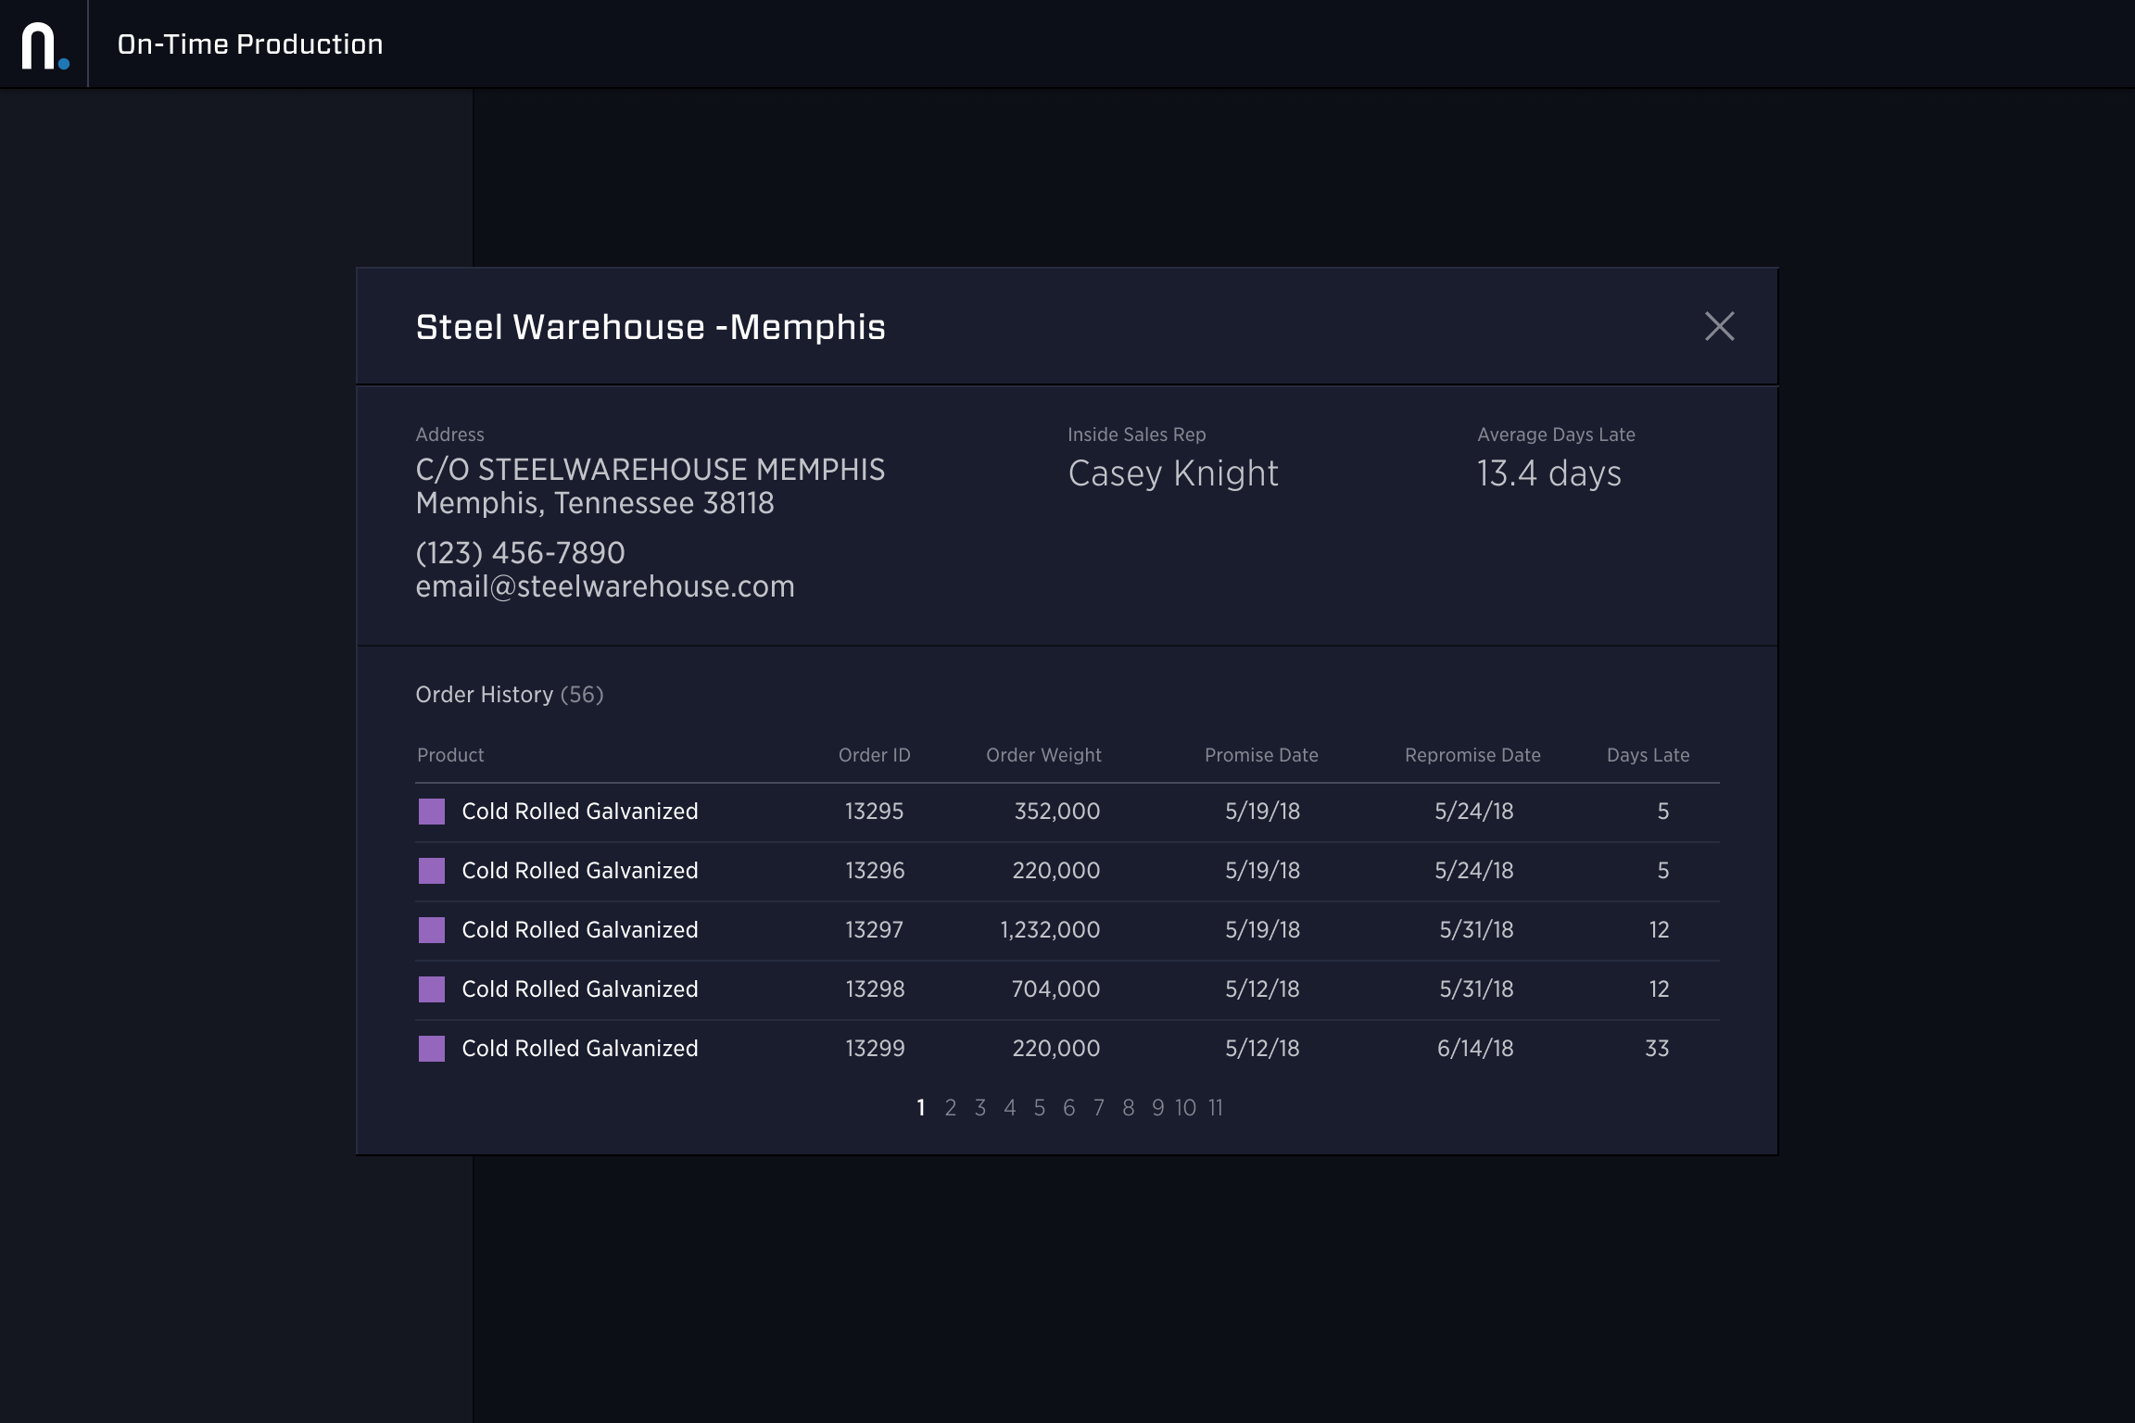Screen dimensions: 2135x1423
Task: Click order ID 13295
Action: point(874,812)
